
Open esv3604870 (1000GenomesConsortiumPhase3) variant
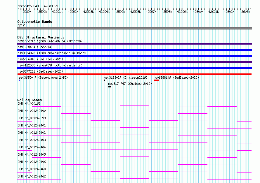tap(53, 53)
